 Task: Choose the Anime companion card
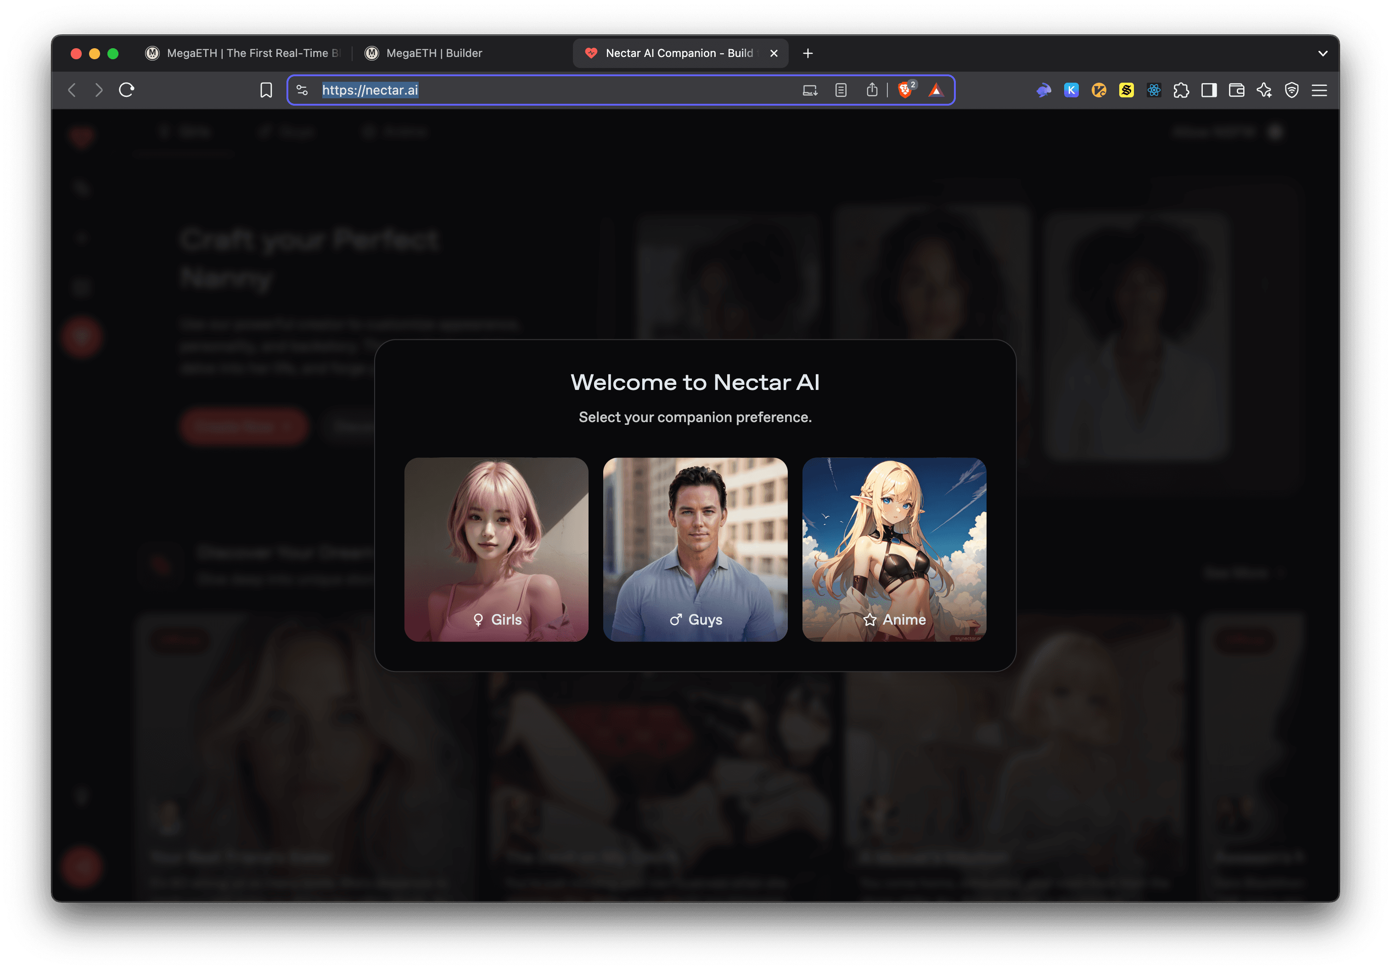click(894, 549)
